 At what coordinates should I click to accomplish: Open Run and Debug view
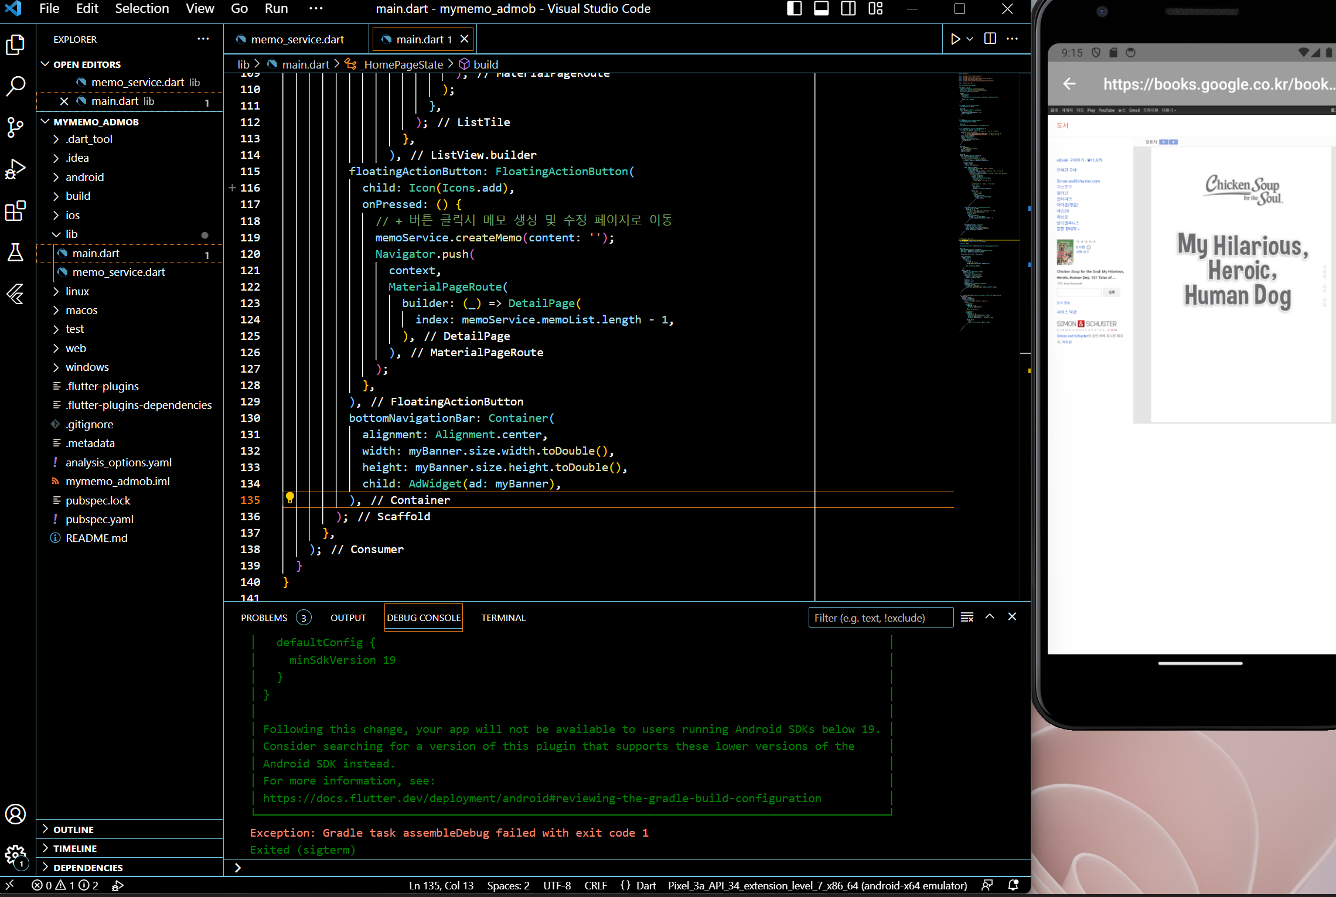click(15, 169)
